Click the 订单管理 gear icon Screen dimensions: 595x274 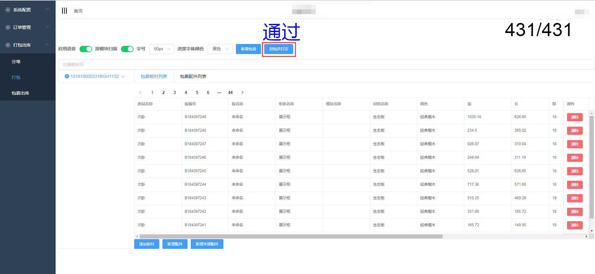(x=8, y=28)
